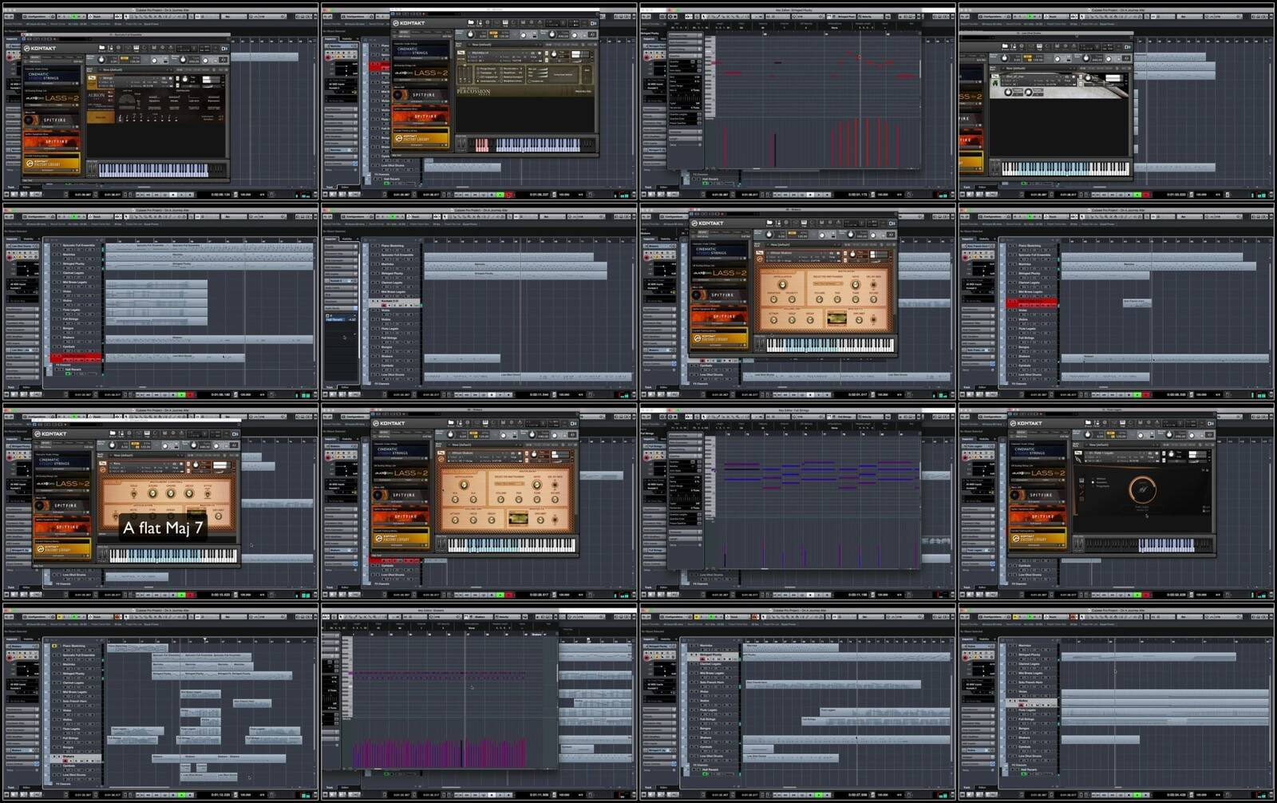
Task: Click inspector red record-enable icon in multi-track arrangement frame
Action: (x=10, y=657)
